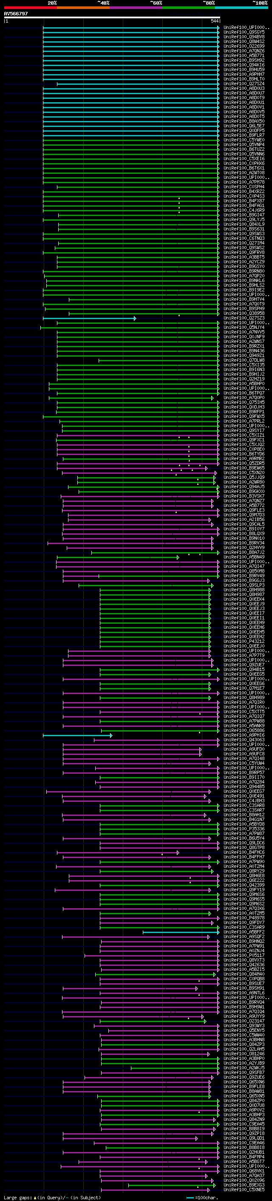Select hit label UniRef100_B9RZX1

pos(244,346)
